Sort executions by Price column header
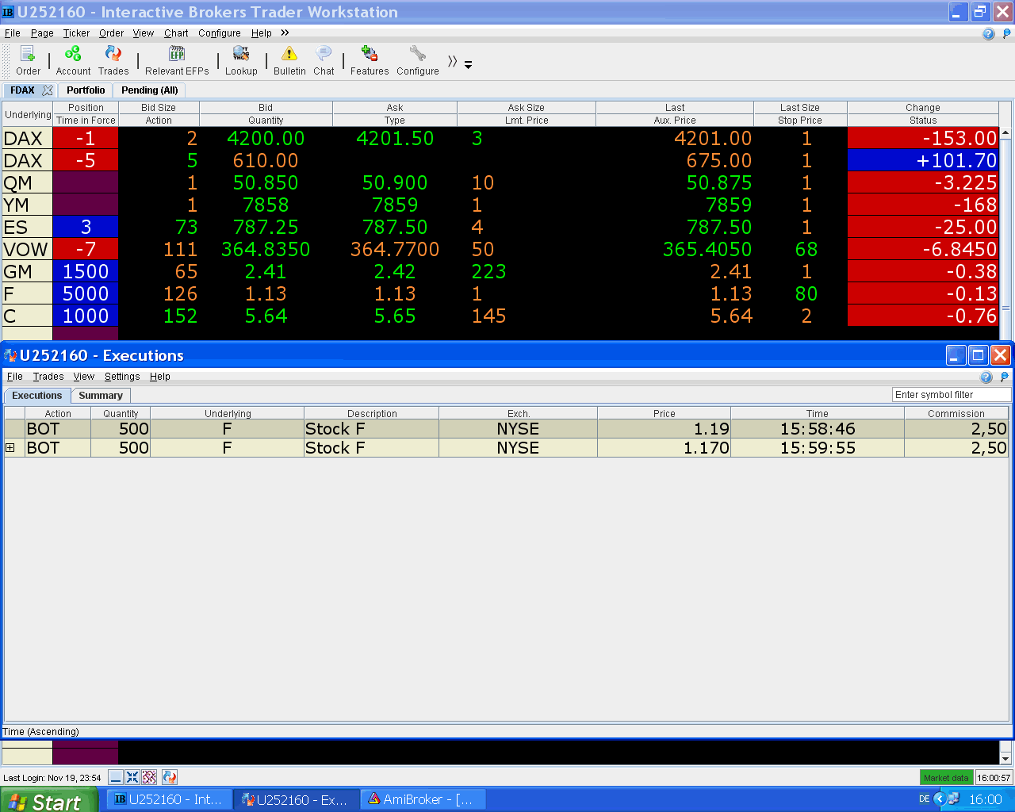The width and height of the screenshot is (1015, 812). [665, 413]
